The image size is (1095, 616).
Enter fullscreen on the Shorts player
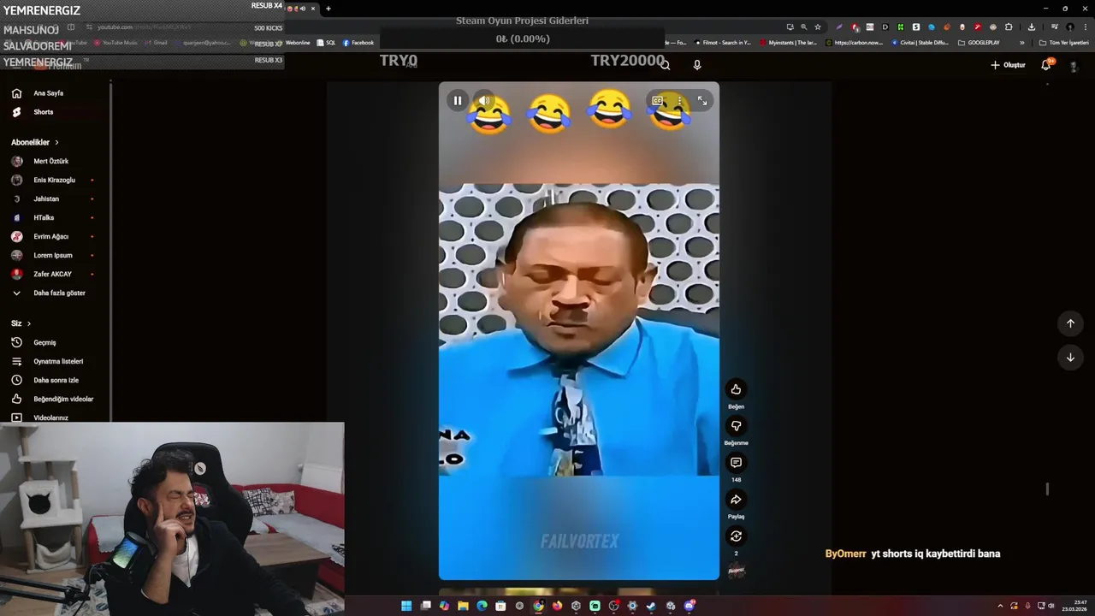tap(702, 100)
